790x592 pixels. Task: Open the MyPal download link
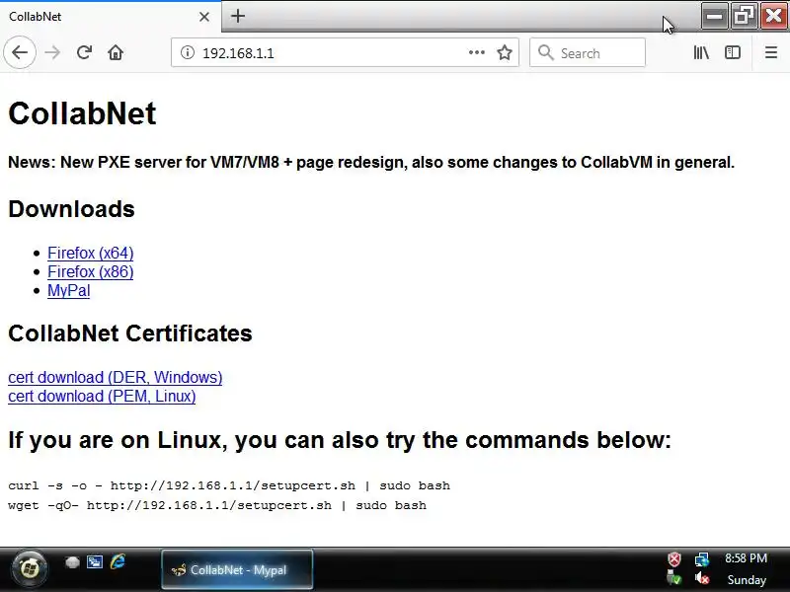(68, 290)
